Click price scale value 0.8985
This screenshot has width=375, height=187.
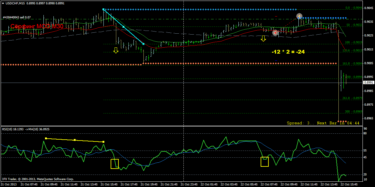point(368,91)
